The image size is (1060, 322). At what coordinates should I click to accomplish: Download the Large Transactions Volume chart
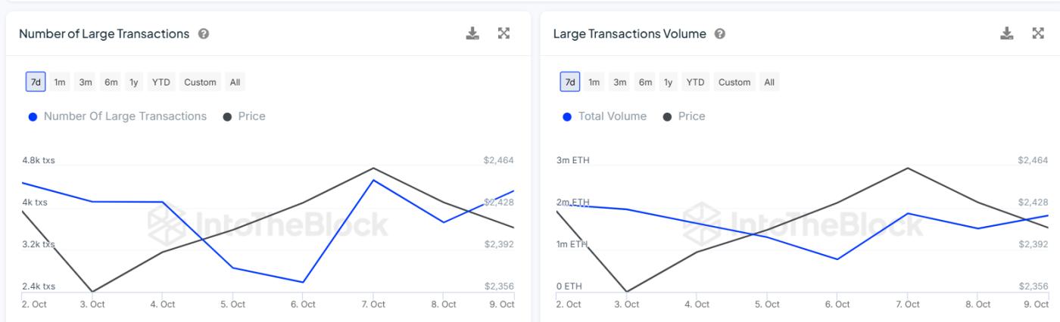pos(1007,33)
